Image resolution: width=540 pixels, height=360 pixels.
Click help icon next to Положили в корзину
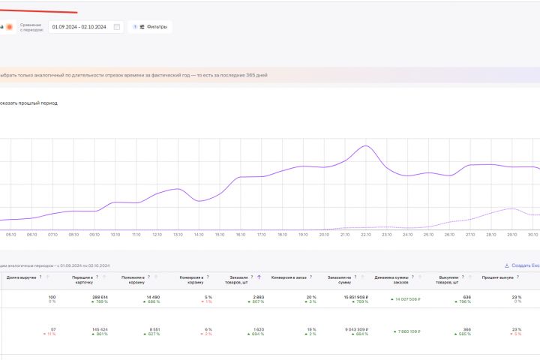(x=149, y=277)
